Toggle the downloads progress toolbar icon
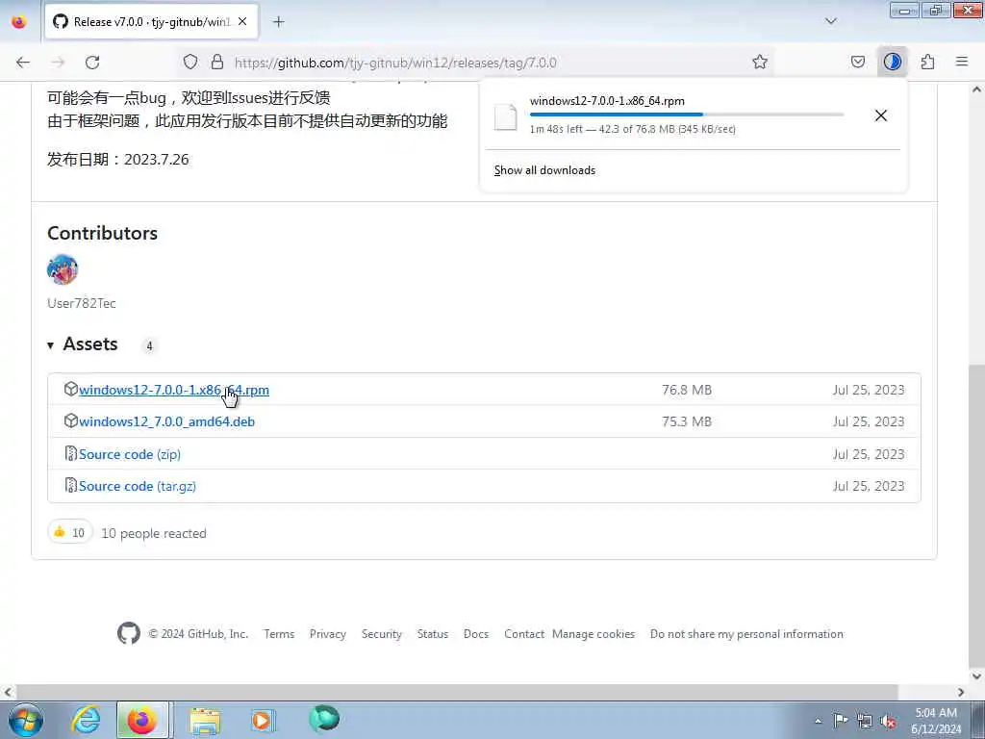Screen dimensions: 985x739 (892, 62)
